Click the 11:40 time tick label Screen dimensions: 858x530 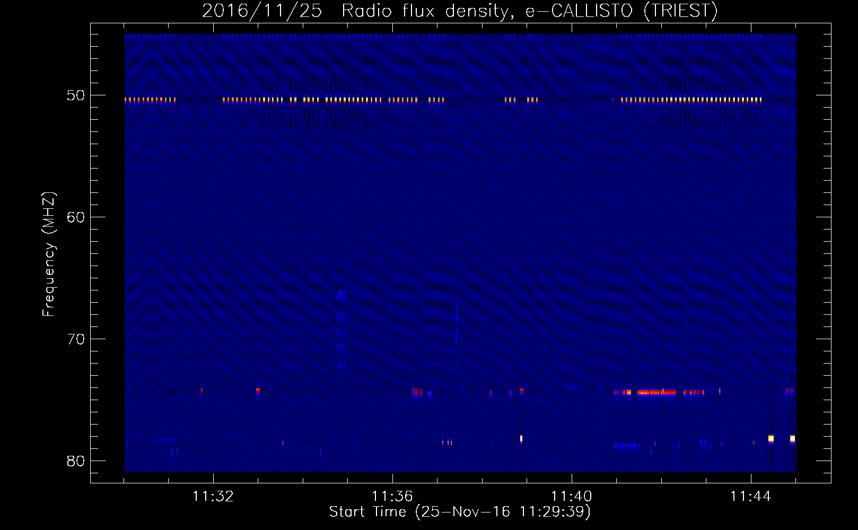point(572,497)
